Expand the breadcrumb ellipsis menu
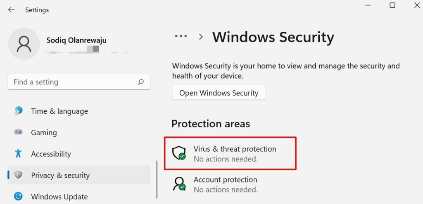Viewport: 423px width, 204px height. [181, 36]
